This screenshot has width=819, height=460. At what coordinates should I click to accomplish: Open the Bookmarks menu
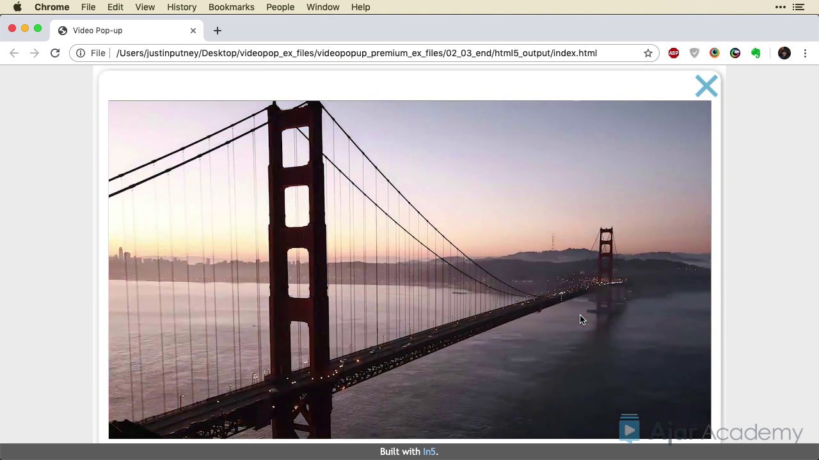tap(232, 7)
